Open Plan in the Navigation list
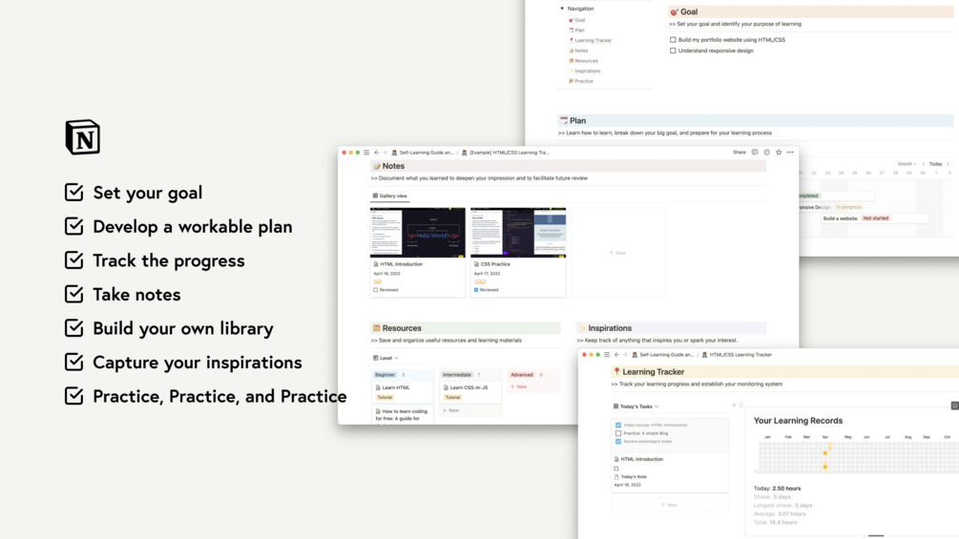Image resolution: width=959 pixels, height=539 pixels. point(576,30)
